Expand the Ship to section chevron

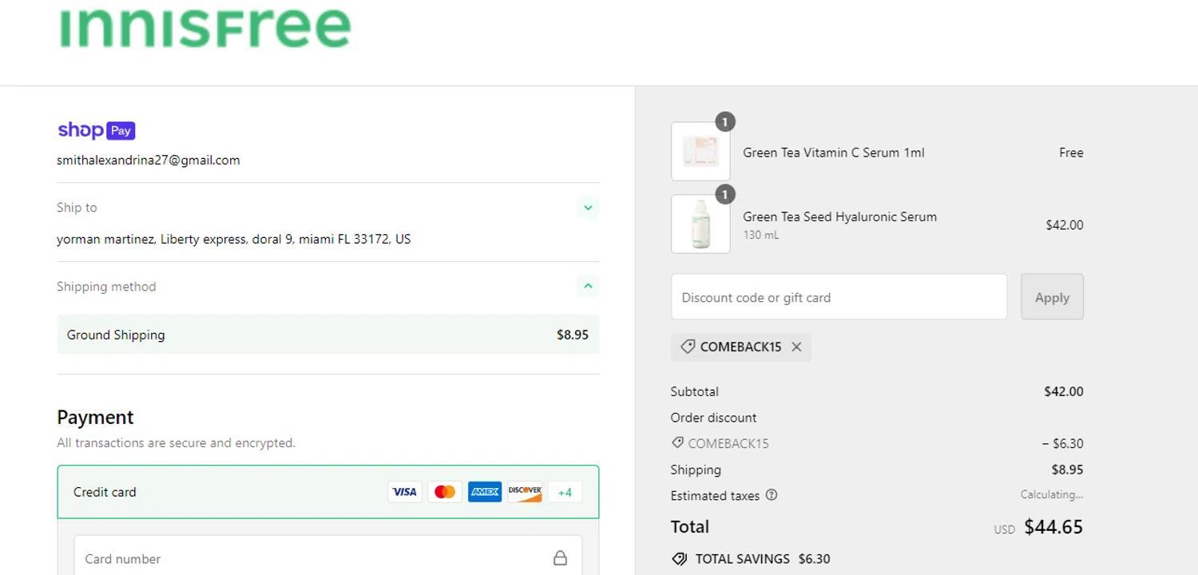click(x=588, y=208)
